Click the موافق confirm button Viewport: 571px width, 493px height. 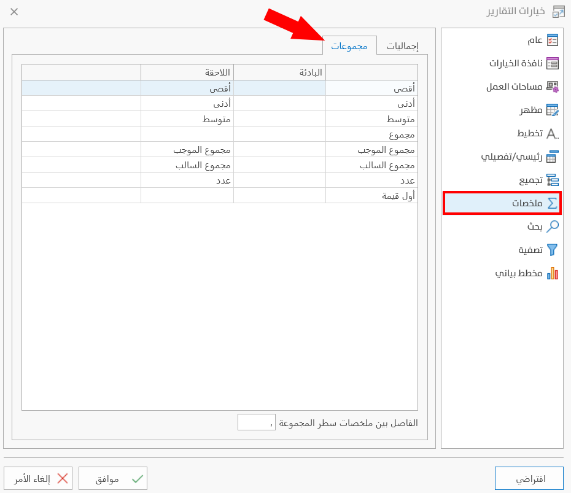pos(113,478)
